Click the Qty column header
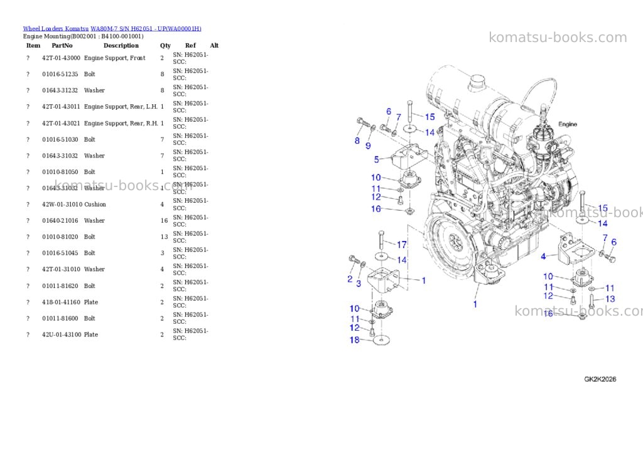The height and width of the screenshot is (455, 643). (165, 45)
